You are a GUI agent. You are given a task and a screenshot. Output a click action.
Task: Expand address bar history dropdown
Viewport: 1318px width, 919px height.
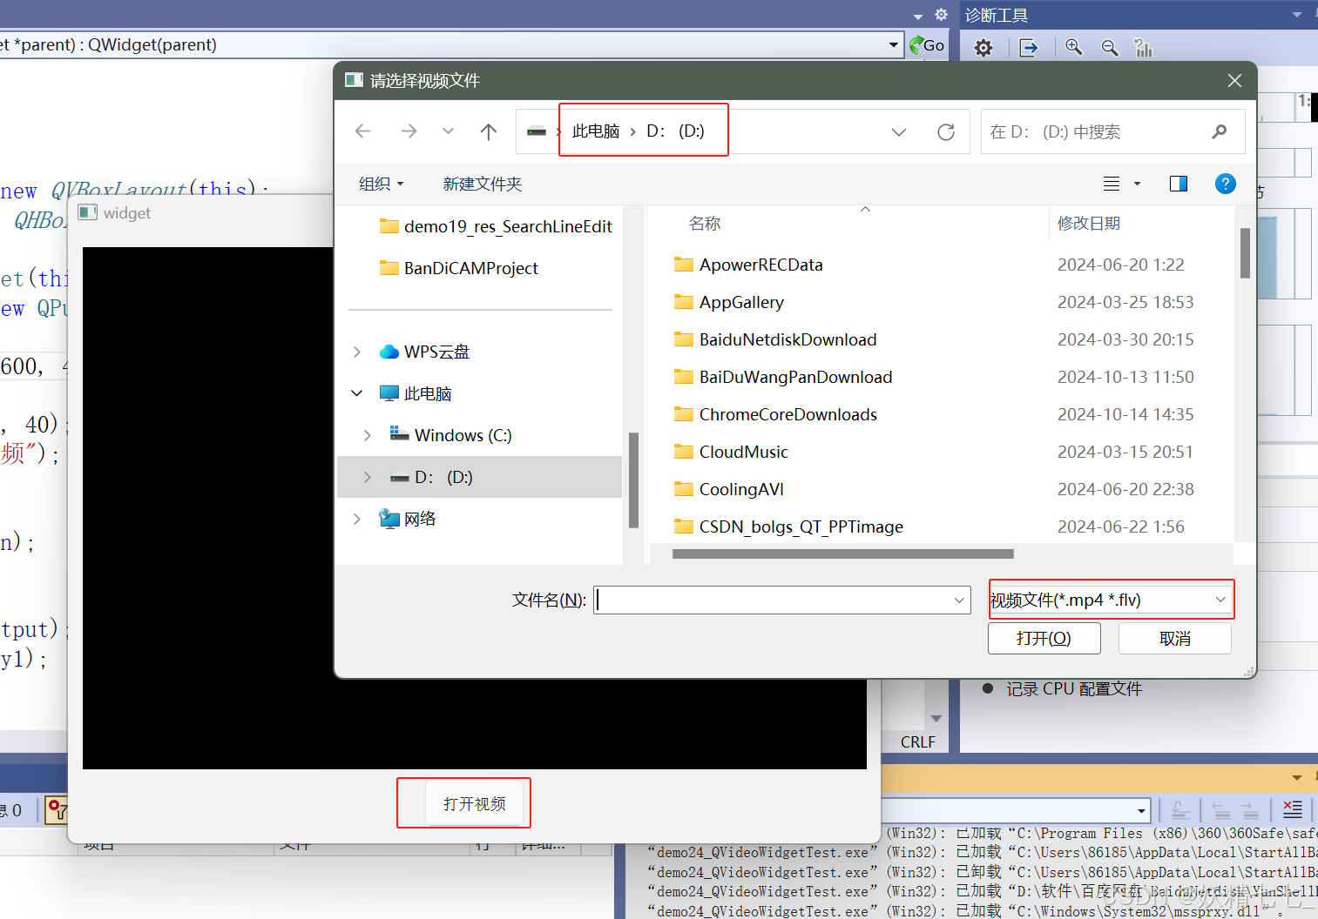899,132
